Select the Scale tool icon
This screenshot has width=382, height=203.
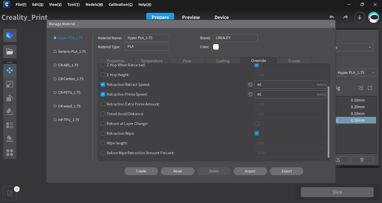10,84
